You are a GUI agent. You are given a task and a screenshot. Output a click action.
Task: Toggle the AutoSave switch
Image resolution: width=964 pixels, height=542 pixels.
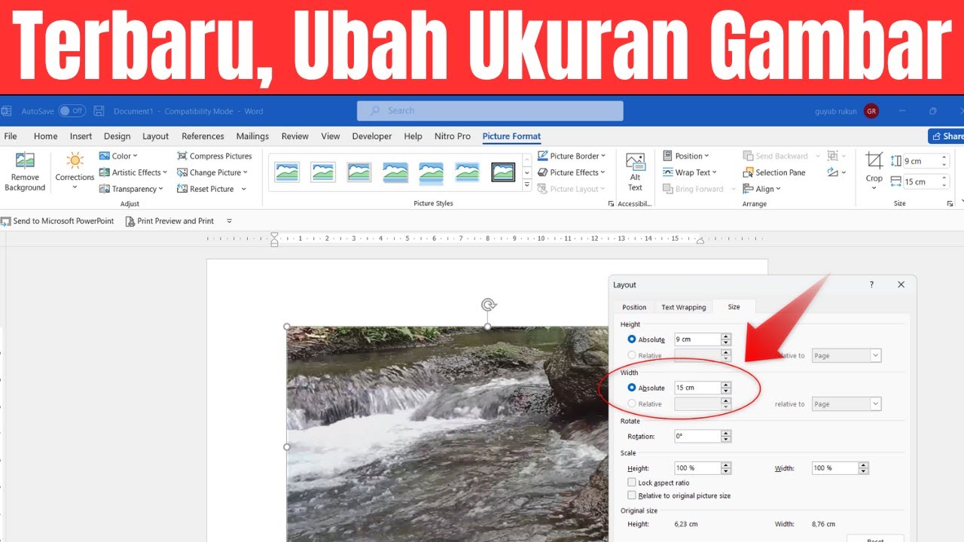72,111
